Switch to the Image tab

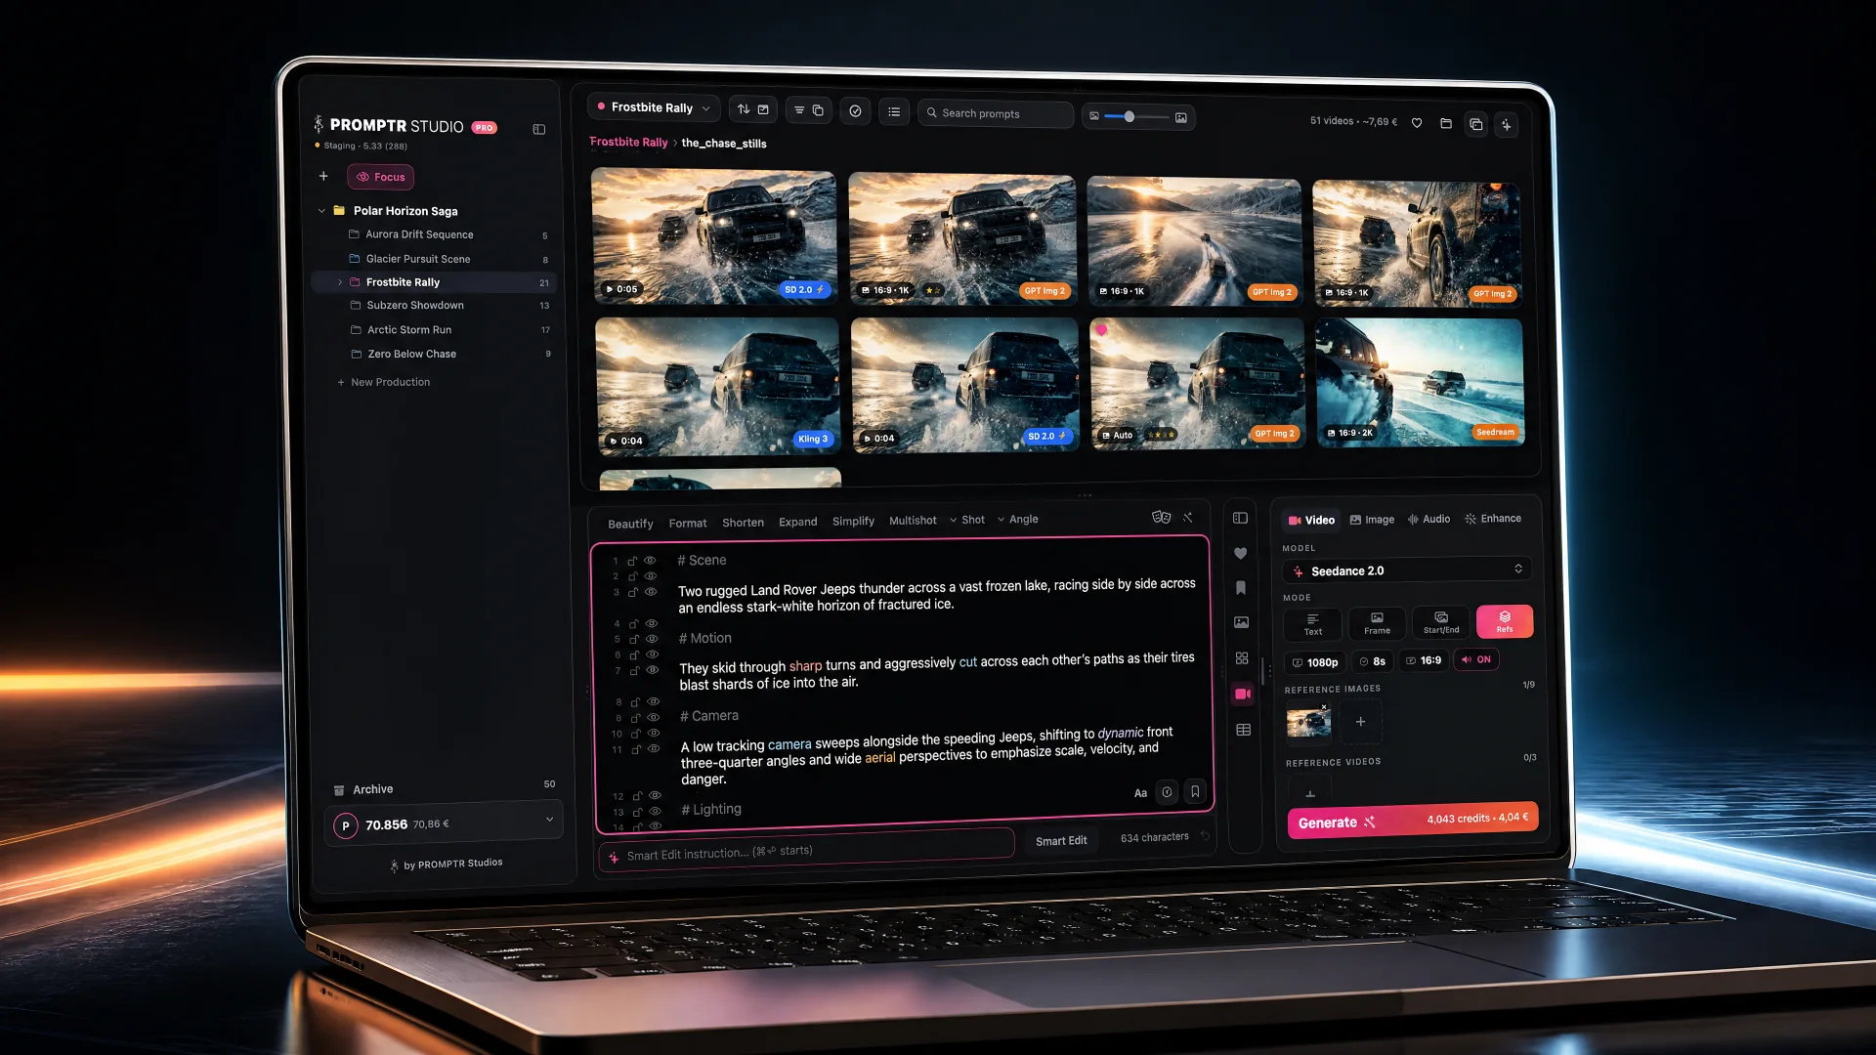tap(1372, 520)
